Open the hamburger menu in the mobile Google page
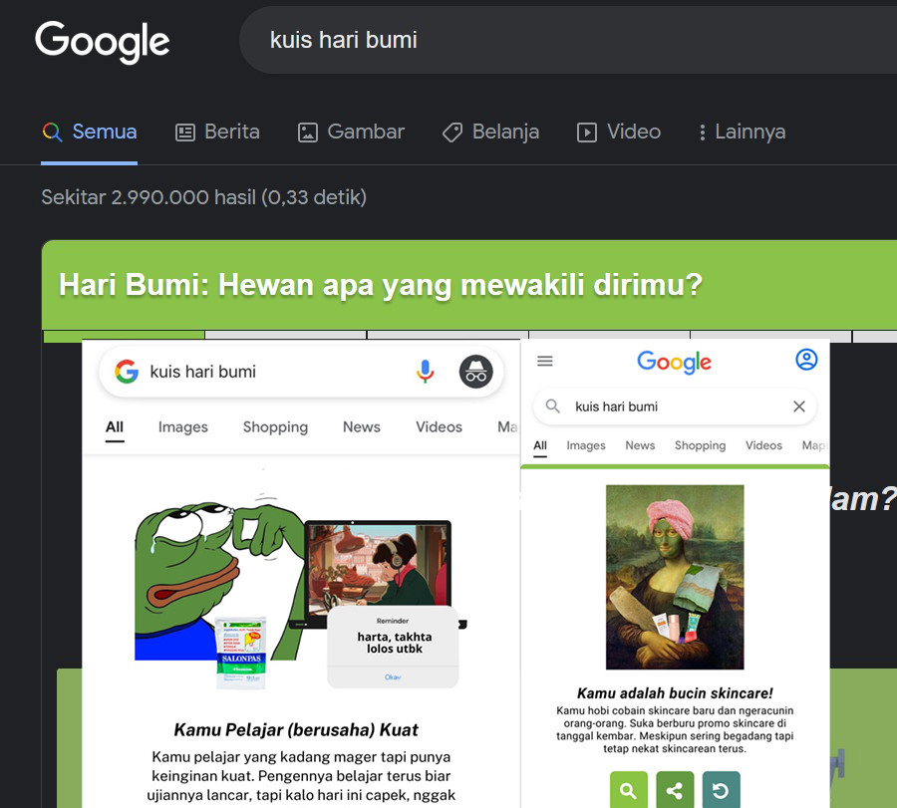Screen dimensions: 897x808 544,361
